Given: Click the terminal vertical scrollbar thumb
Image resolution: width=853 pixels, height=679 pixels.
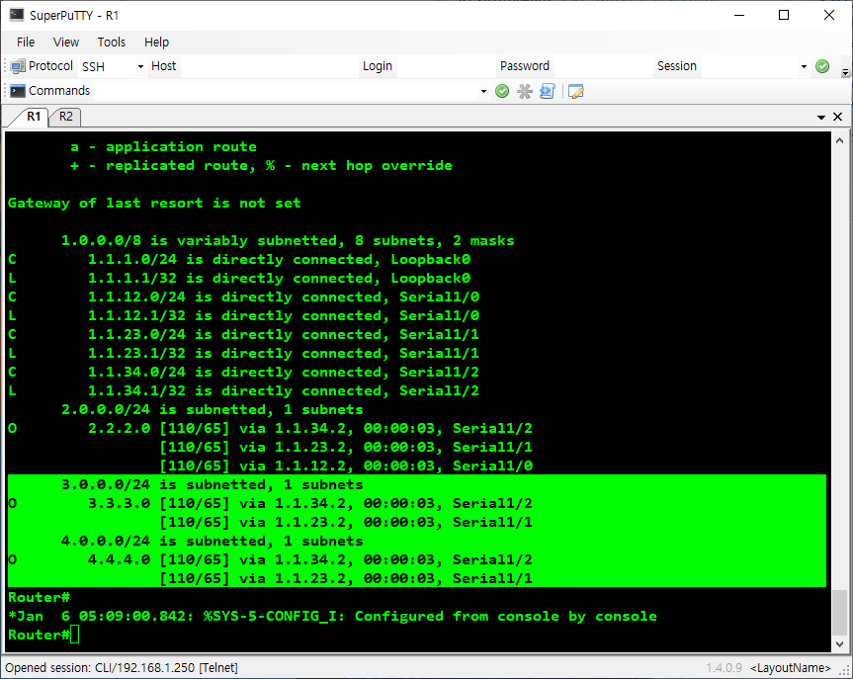Looking at the screenshot, I should pyautogui.click(x=839, y=612).
